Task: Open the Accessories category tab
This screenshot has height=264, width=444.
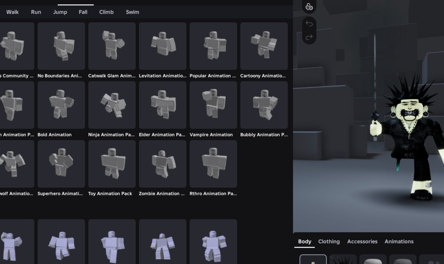Action: 362,242
